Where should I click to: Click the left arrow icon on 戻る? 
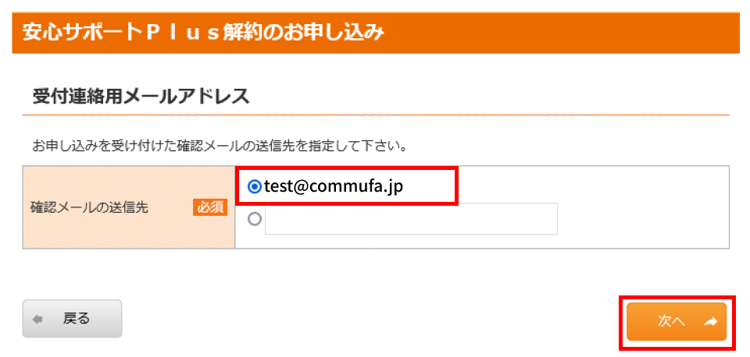(38, 319)
